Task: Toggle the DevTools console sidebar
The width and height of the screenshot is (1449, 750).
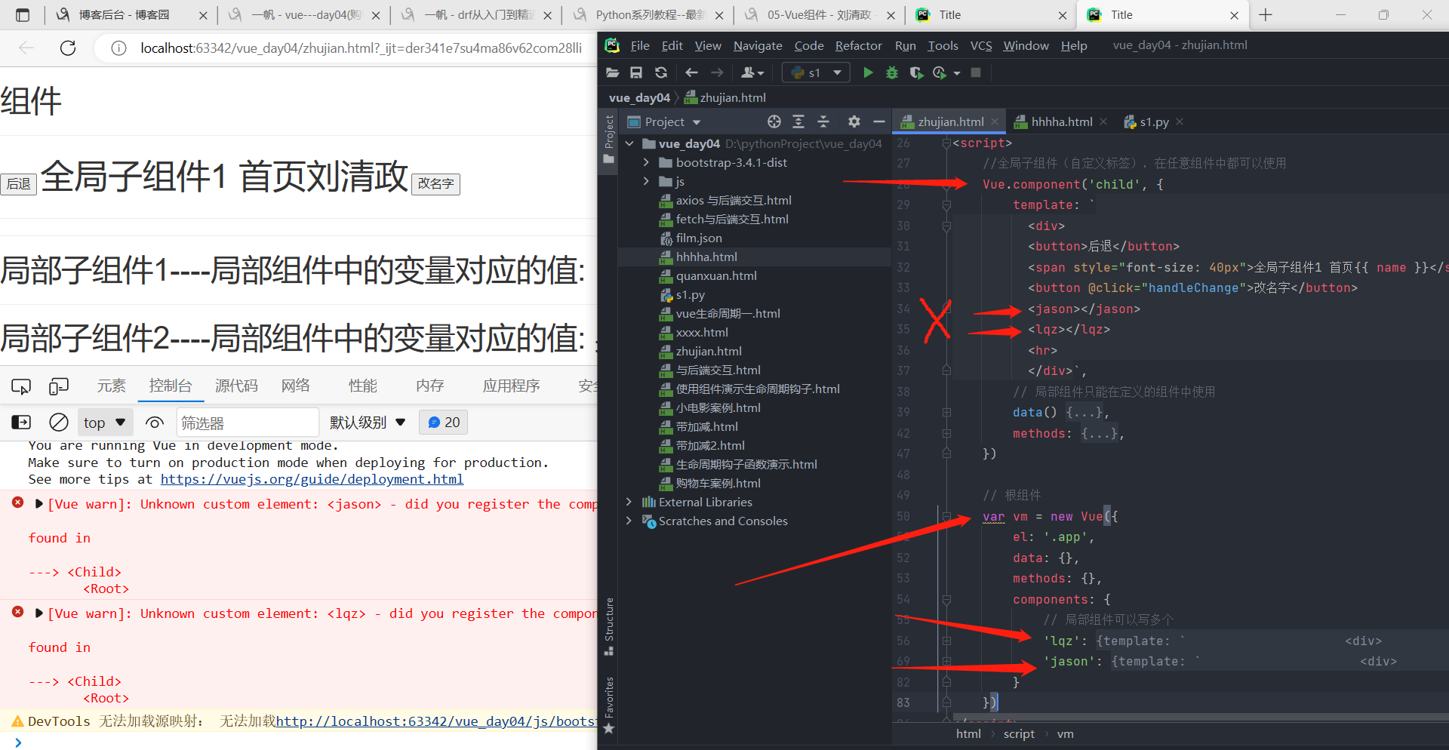Action: coord(21,423)
